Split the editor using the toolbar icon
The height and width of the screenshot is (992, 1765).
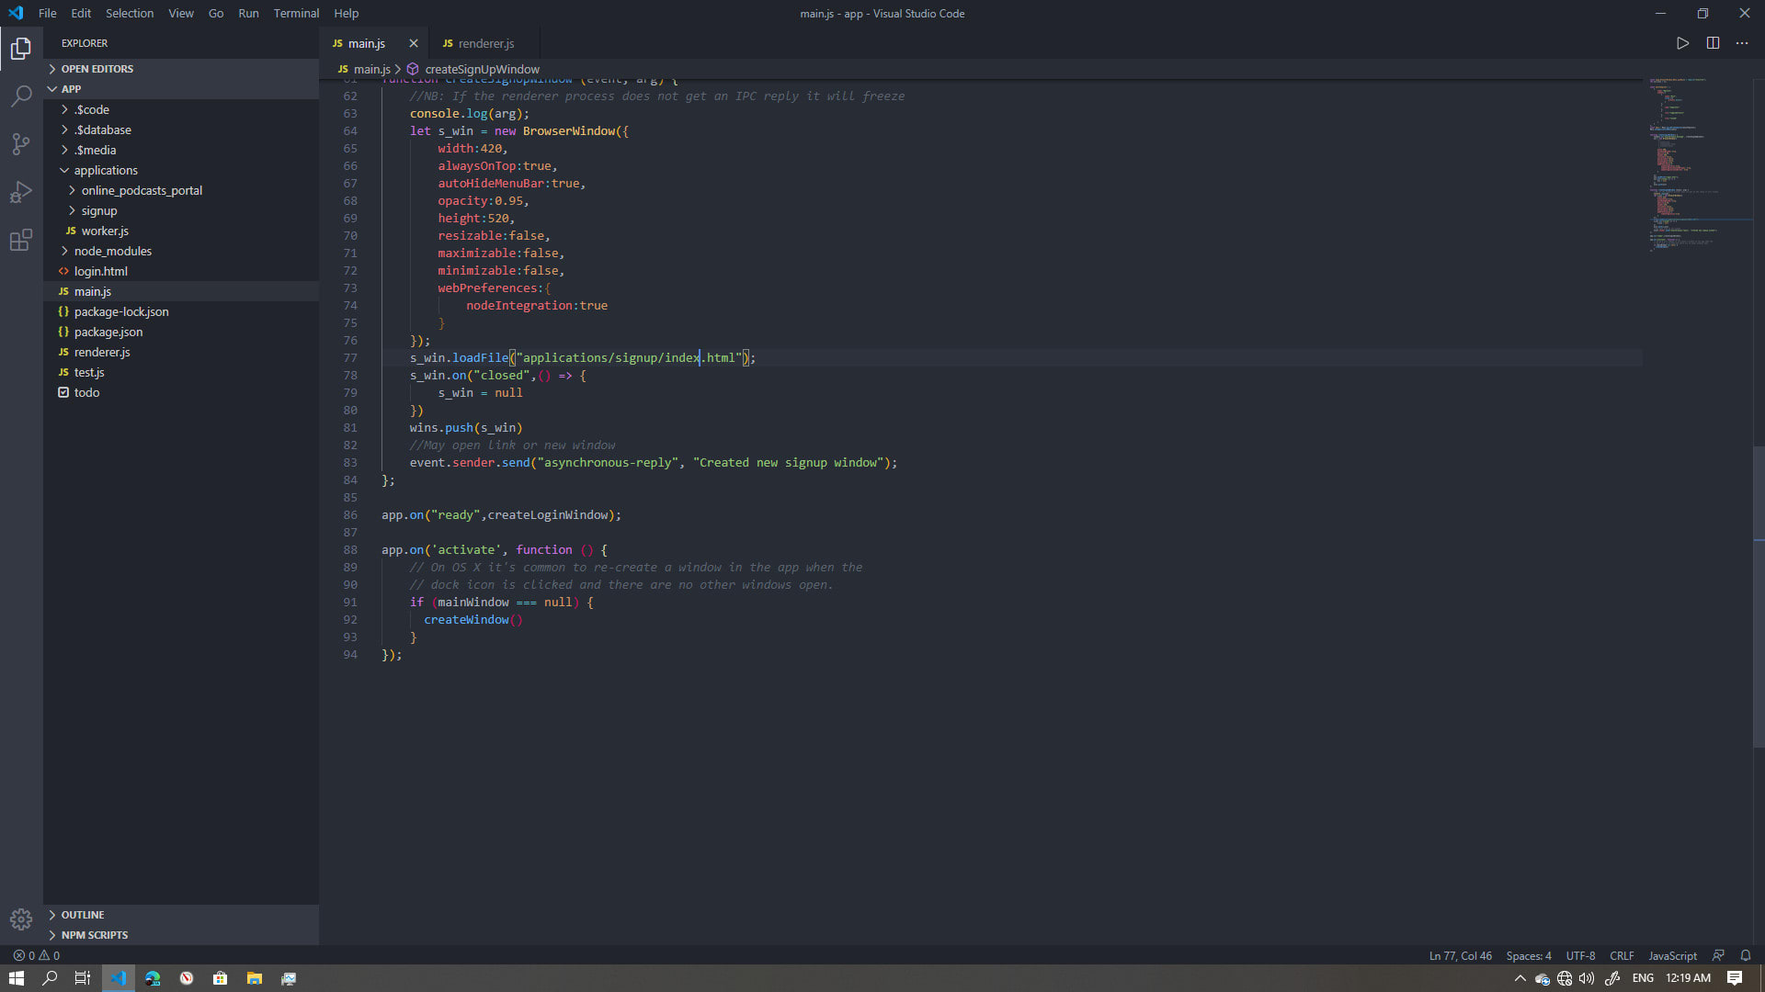click(x=1712, y=42)
